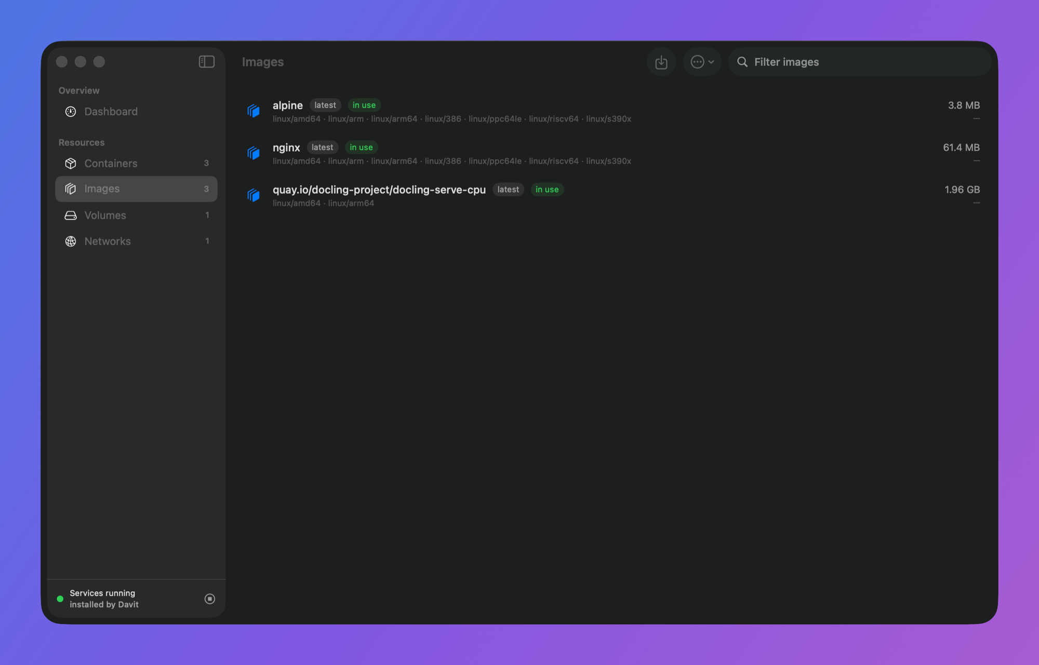This screenshot has width=1039, height=665.
Task: Click the 1.96 GB size value
Action: [x=962, y=189]
